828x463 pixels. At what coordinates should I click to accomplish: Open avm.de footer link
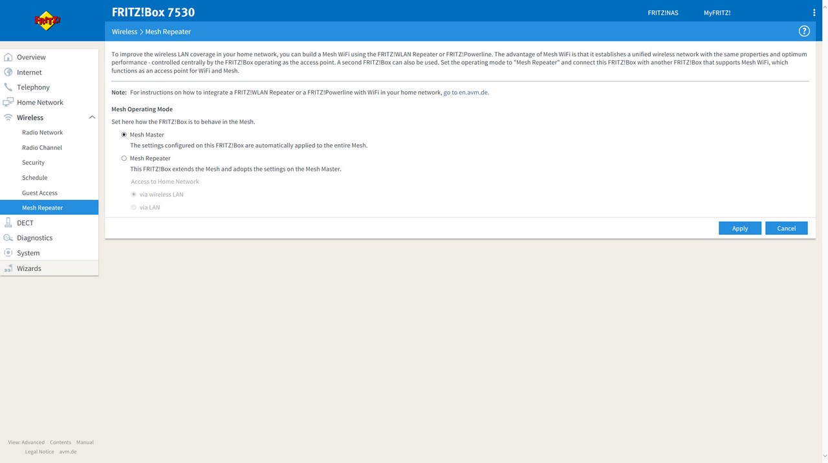(x=68, y=451)
